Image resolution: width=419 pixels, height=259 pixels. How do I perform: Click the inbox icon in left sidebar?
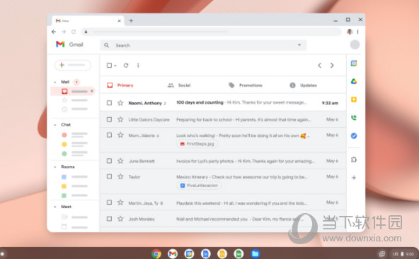(64, 92)
